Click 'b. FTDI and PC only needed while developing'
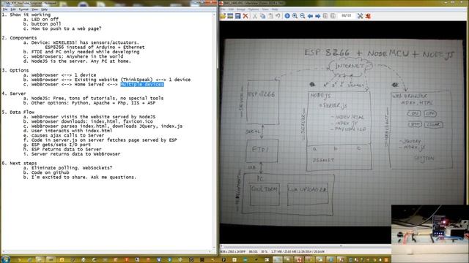The height and width of the screenshot is (263, 469). [x=81, y=52]
